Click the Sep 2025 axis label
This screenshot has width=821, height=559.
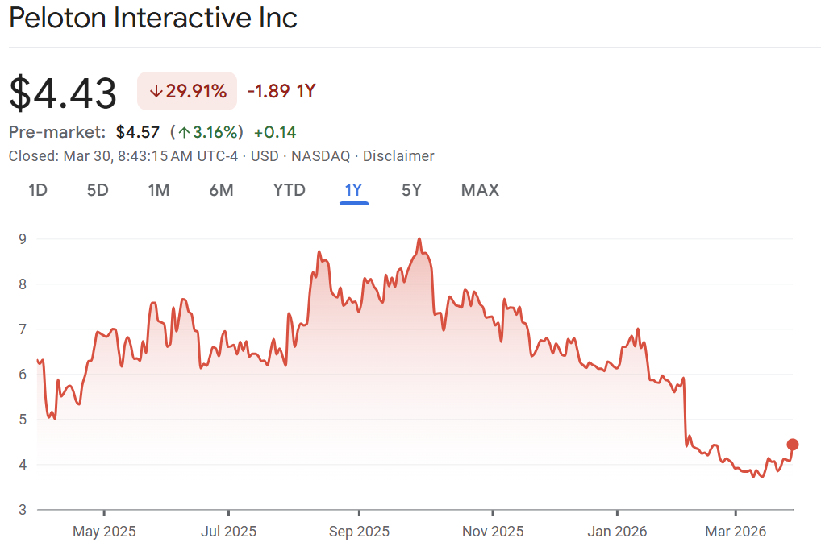(360, 532)
